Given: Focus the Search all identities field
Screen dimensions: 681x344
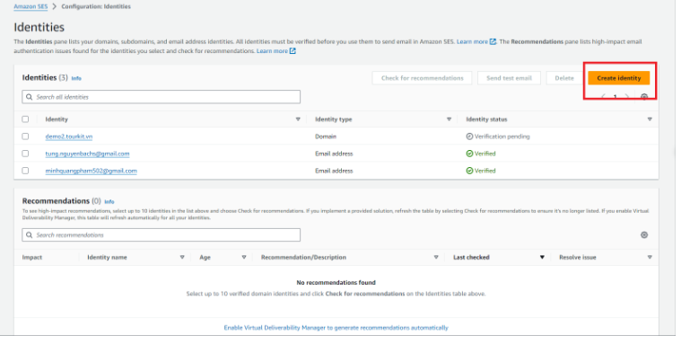Looking at the screenshot, I should [162, 97].
